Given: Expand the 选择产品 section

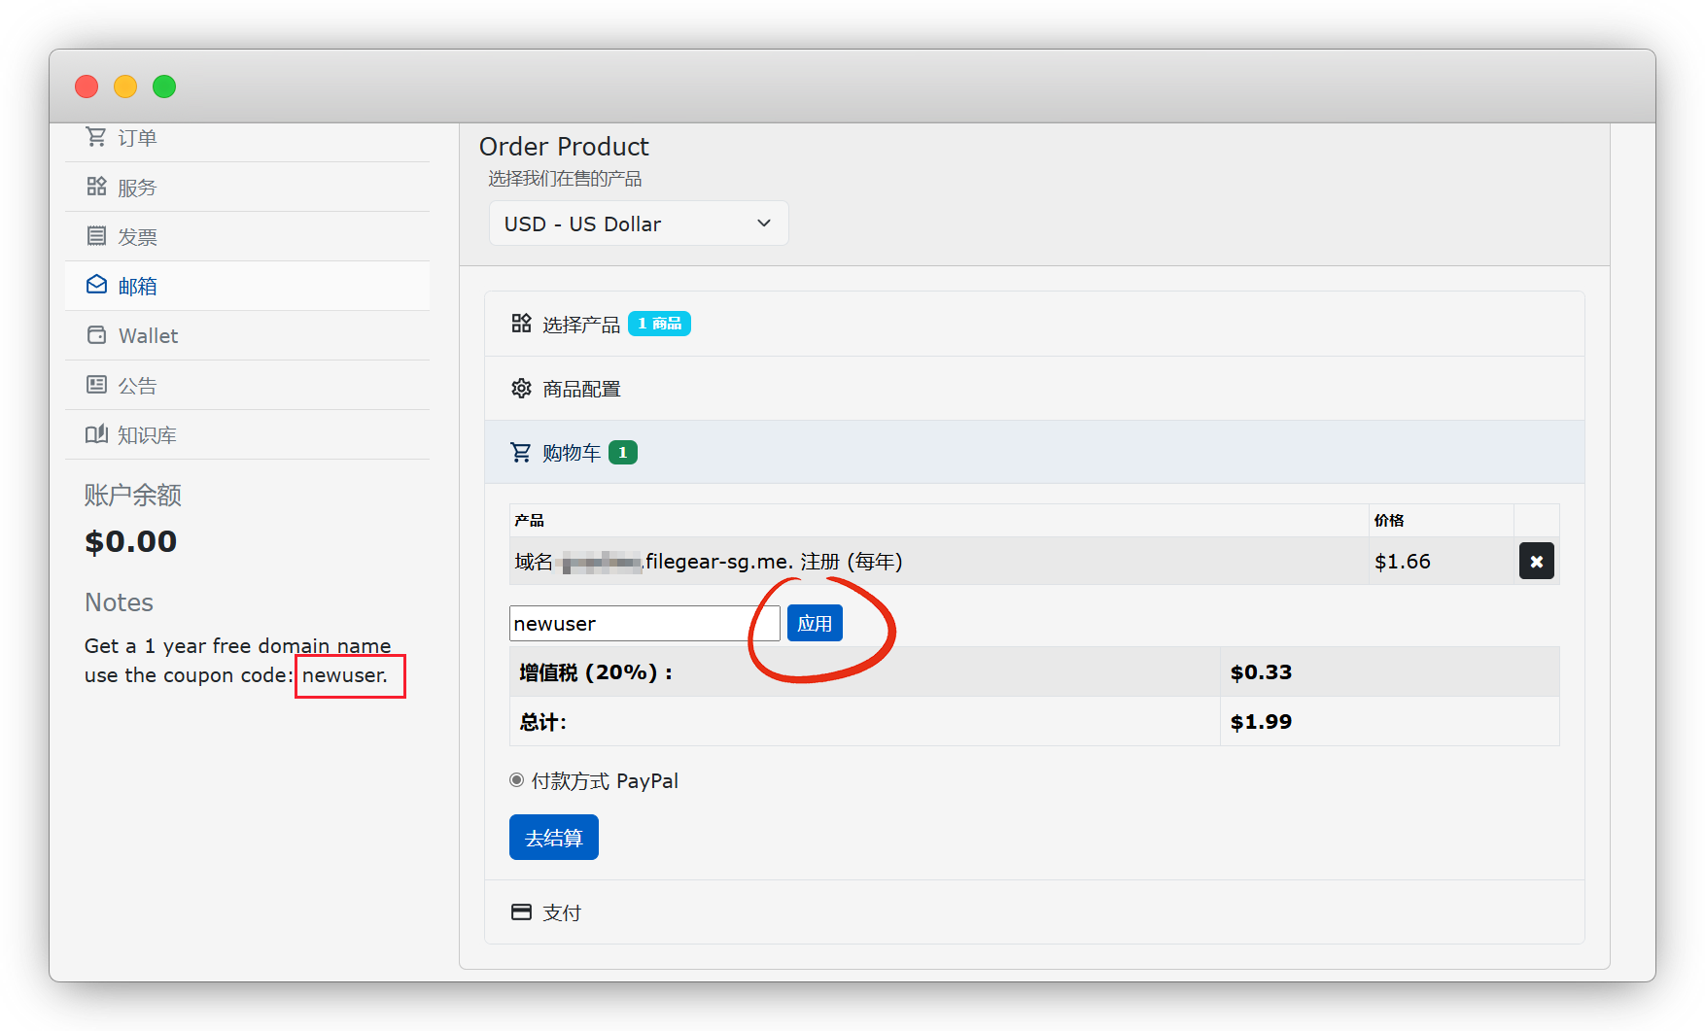Looking at the screenshot, I should click(x=581, y=325).
